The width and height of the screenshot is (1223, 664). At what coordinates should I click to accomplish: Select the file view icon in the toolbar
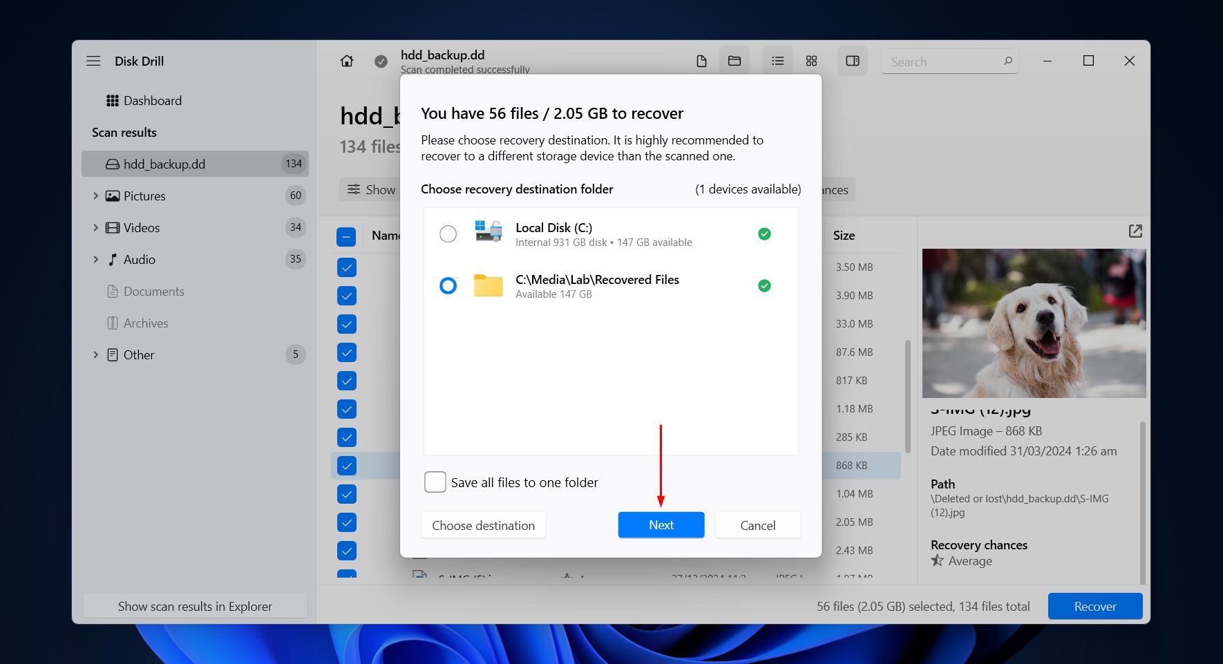701,61
